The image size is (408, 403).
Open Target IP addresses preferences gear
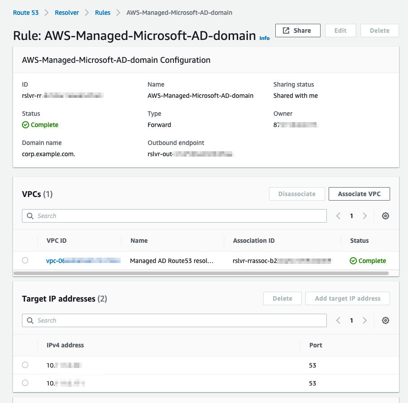coord(386,320)
